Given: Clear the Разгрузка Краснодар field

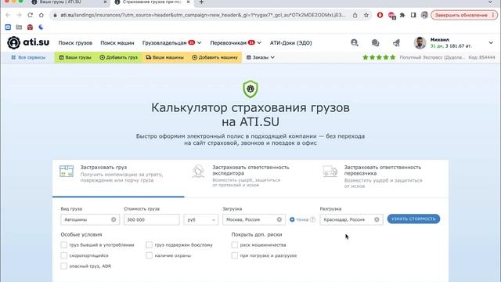Looking at the screenshot, I should 377,219.
